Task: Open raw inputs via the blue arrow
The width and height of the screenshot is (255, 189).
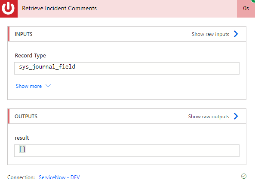Action: (236, 34)
